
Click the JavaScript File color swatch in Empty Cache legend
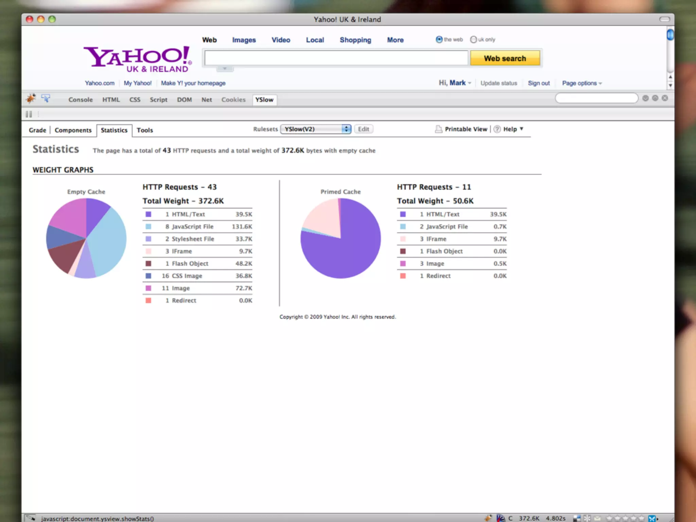(x=149, y=227)
